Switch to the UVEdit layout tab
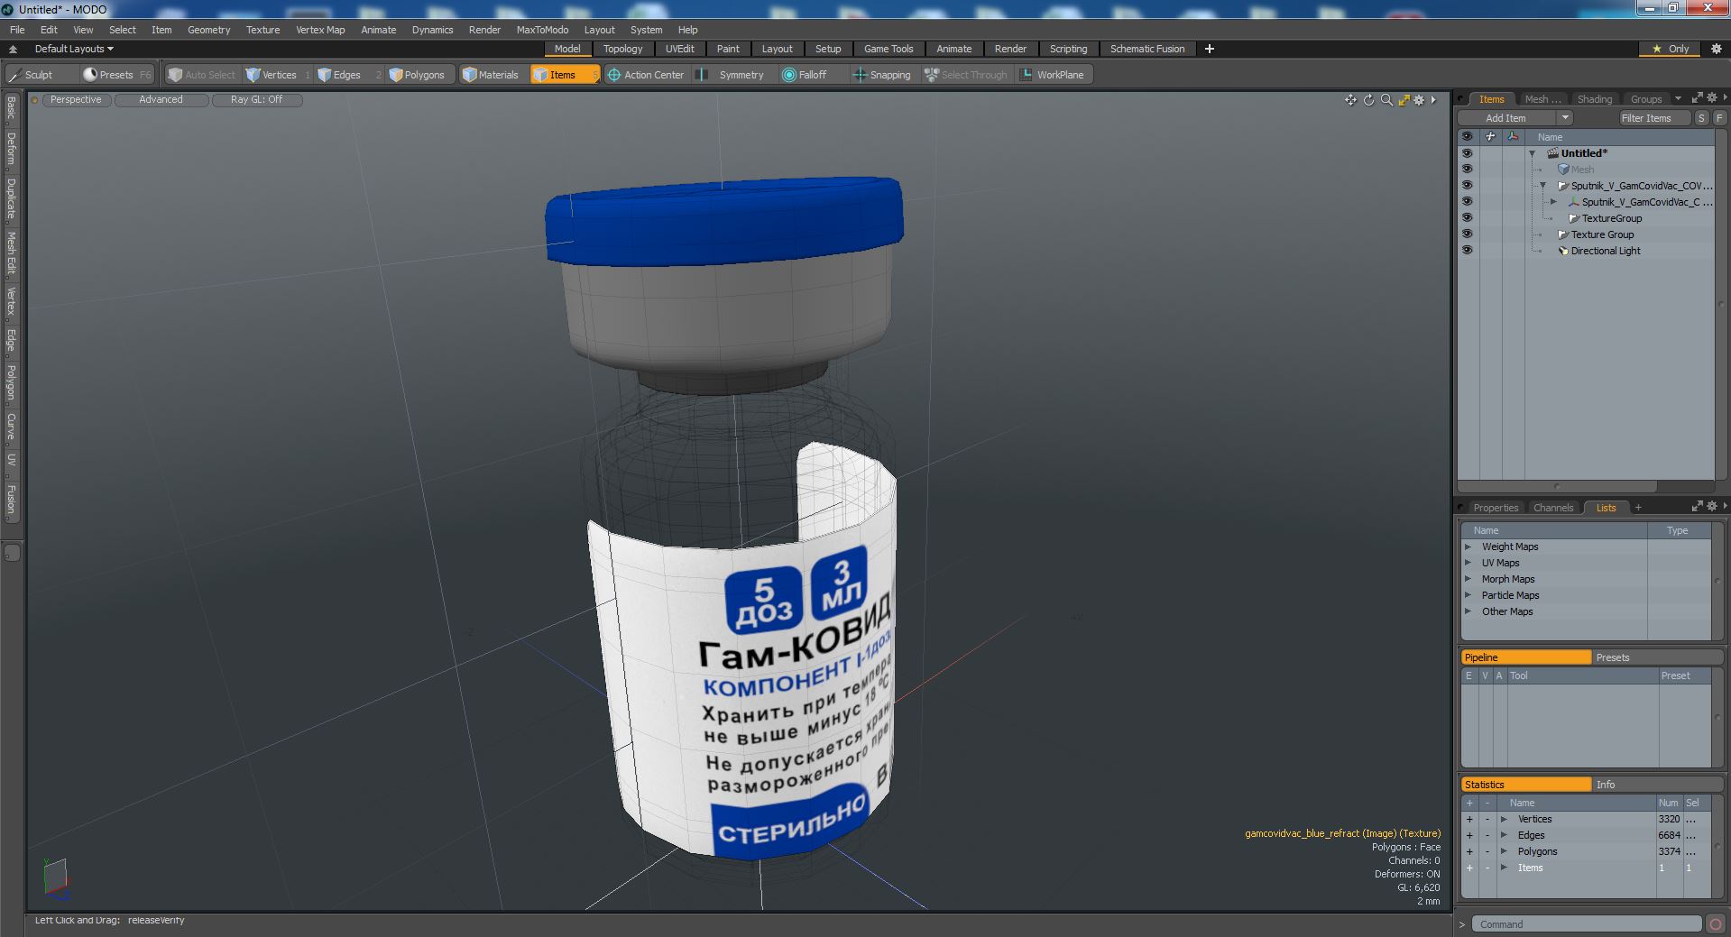 coord(679,49)
